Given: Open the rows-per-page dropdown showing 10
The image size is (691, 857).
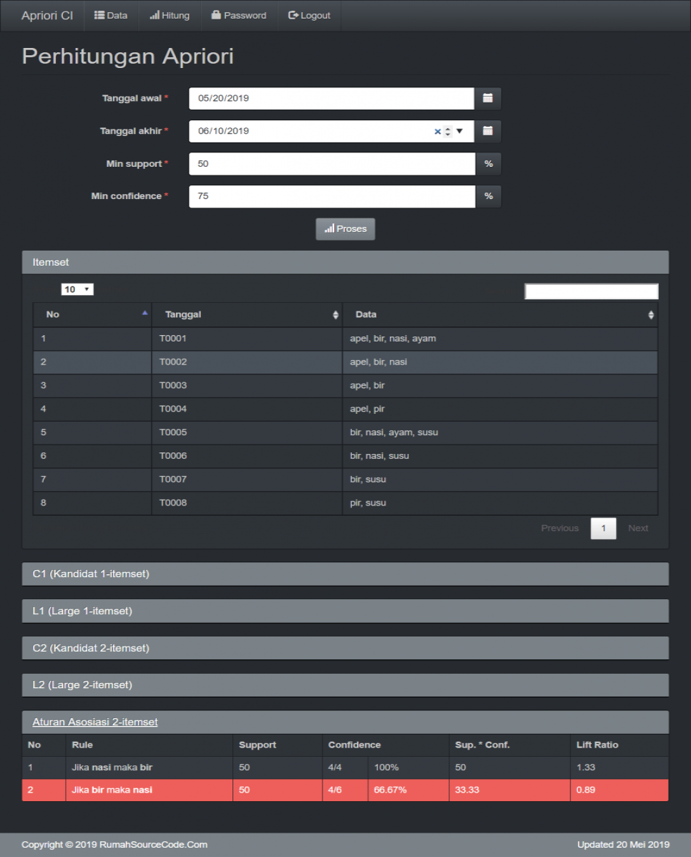Looking at the screenshot, I should click(x=77, y=289).
